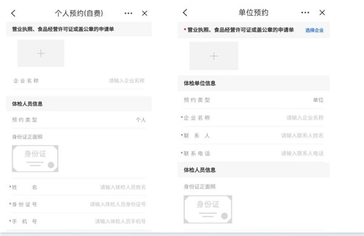Go back from 个人预约(自费) screen

(x=13, y=13)
